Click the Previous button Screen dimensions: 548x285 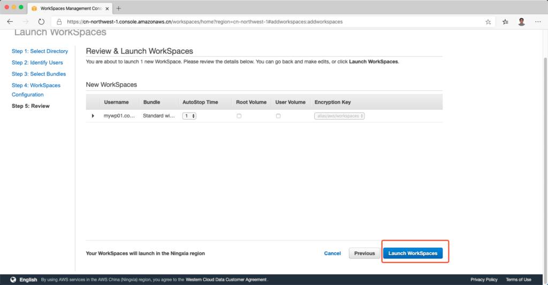click(364, 253)
